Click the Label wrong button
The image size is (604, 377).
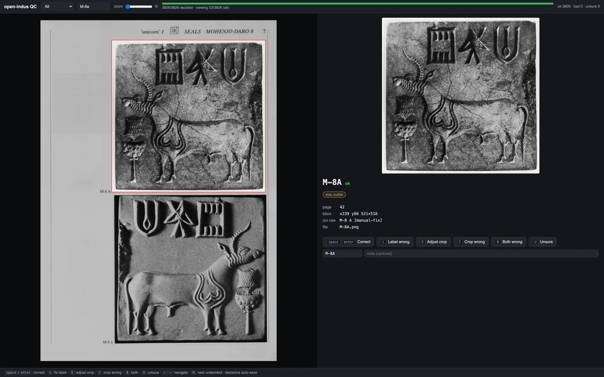395,242
